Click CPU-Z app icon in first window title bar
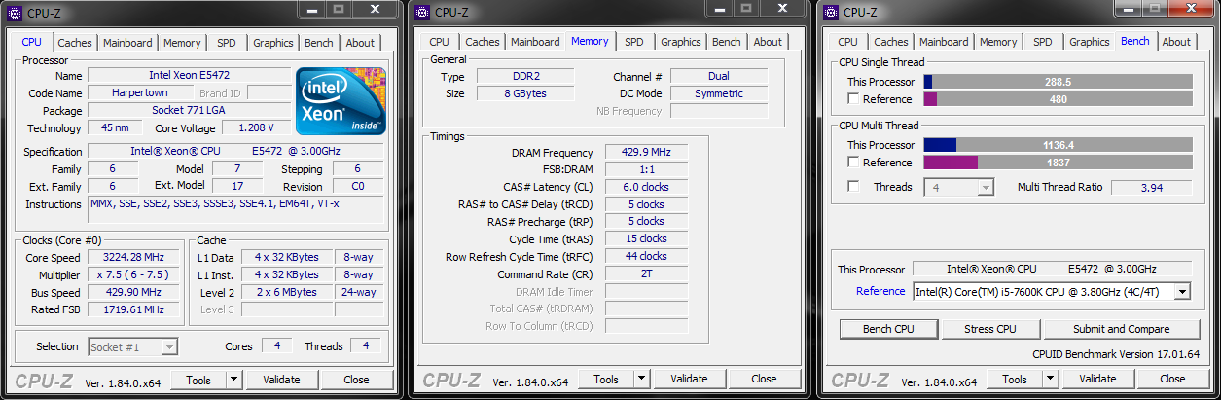Screen dimensions: 1221x400 (x=14, y=12)
